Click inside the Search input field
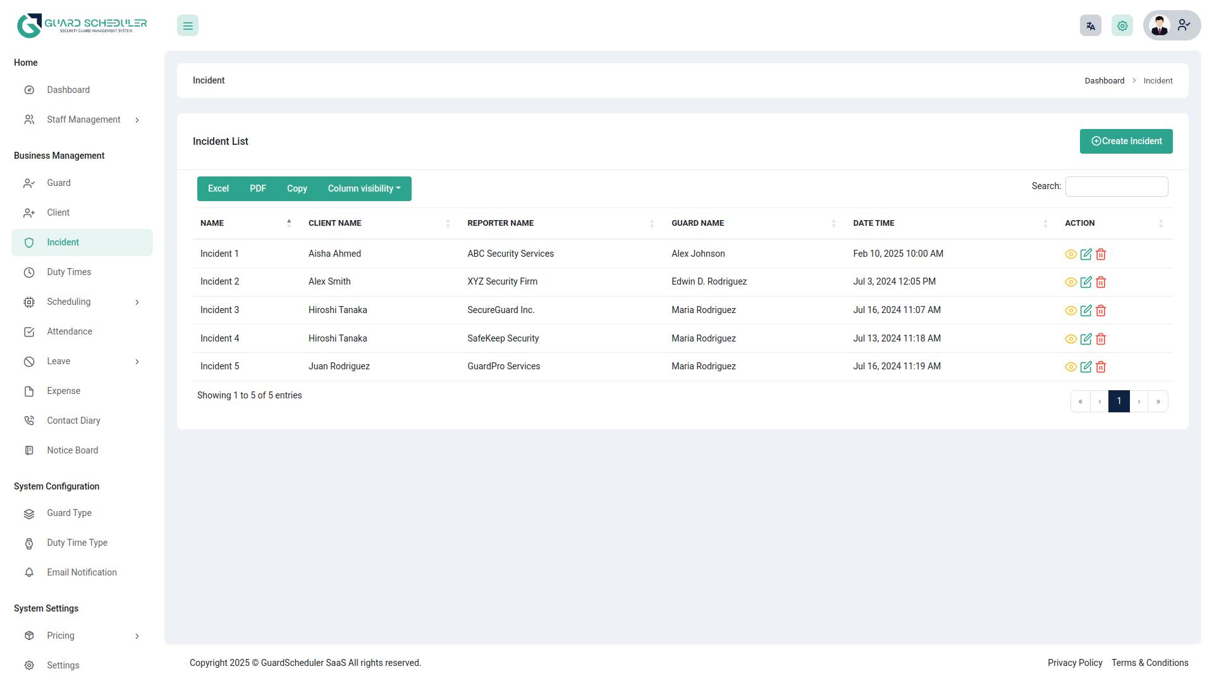Image resolution: width=1214 pixels, height=683 pixels. tap(1116, 186)
